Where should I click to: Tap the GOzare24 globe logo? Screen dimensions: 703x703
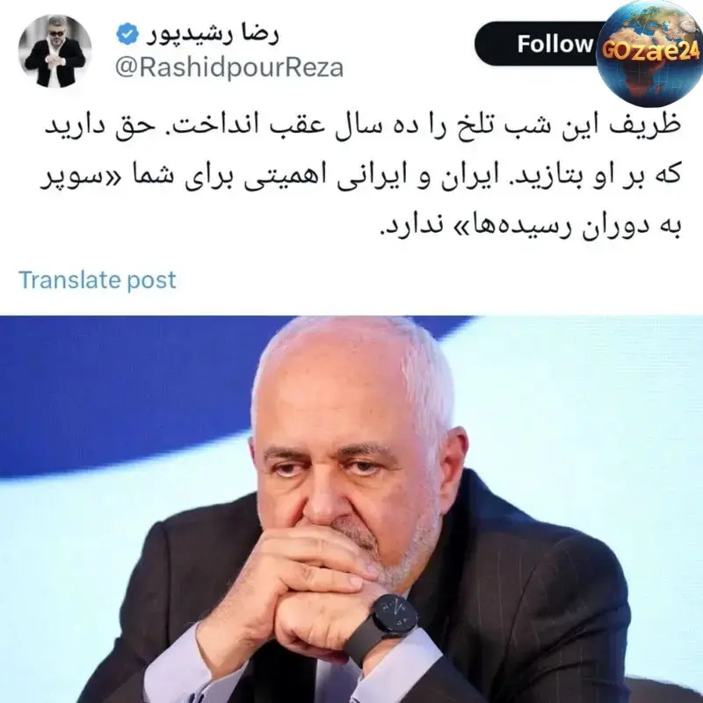tap(649, 52)
